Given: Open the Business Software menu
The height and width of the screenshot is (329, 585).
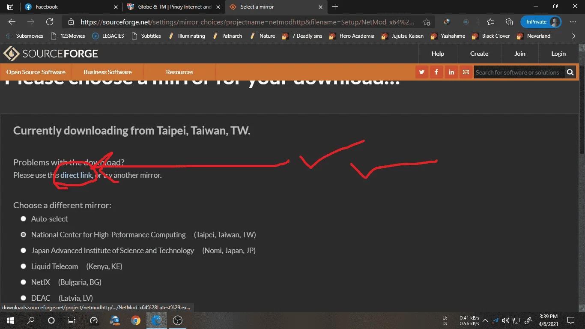Looking at the screenshot, I should [107, 72].
